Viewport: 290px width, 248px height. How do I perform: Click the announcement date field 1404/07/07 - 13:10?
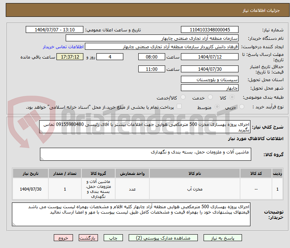pyautogui.click(x=55, y=30)
